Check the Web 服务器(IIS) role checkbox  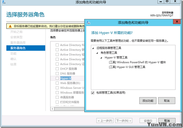click(57, 83)
